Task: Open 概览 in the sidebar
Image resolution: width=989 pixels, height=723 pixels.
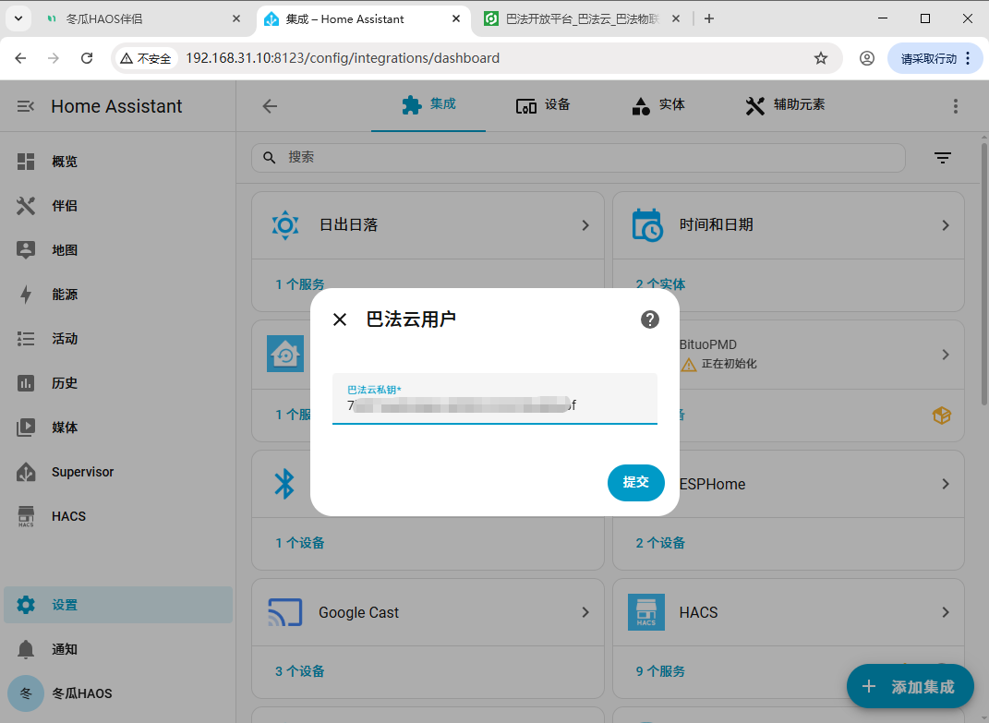Action: click(x=118, y=162)
